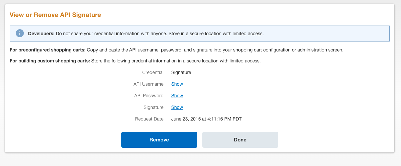The width and height of the screenshot is (401, 166).
Task: Click the June 23, 2015 request date value
Action: (206, 119)
